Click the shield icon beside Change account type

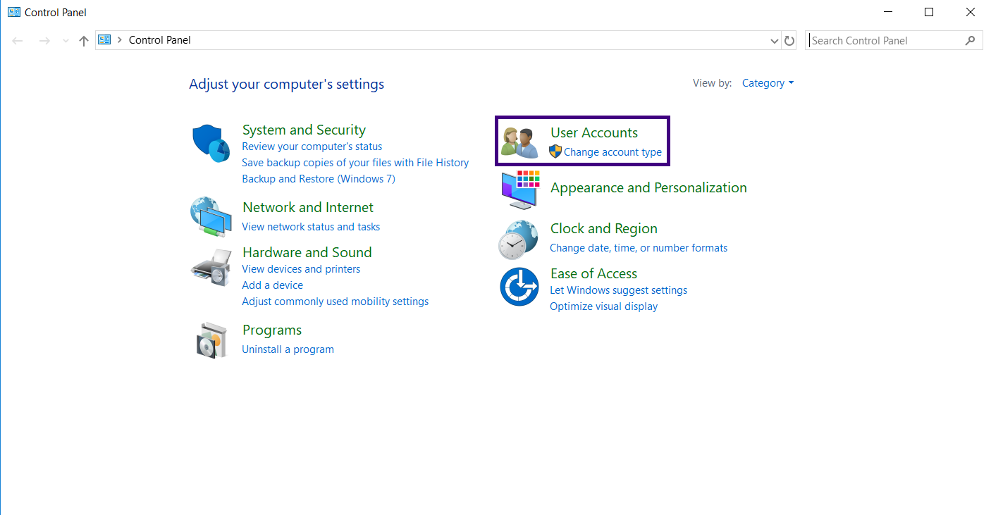point(555,151)
